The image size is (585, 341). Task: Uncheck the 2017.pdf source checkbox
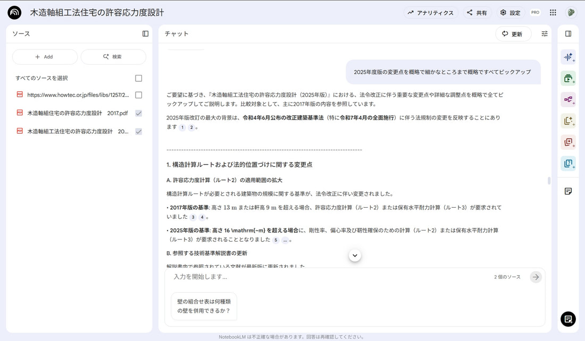tap(138, 113)
